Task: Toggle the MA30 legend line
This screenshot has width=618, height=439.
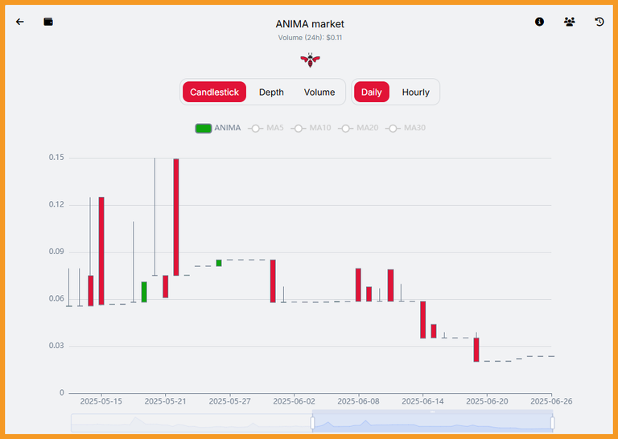Action: click(406, 128)
